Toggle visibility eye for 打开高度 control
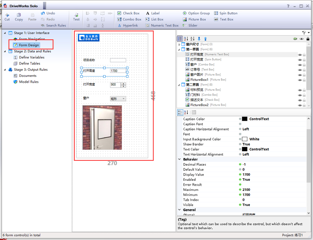 click(x=300, y=54)
